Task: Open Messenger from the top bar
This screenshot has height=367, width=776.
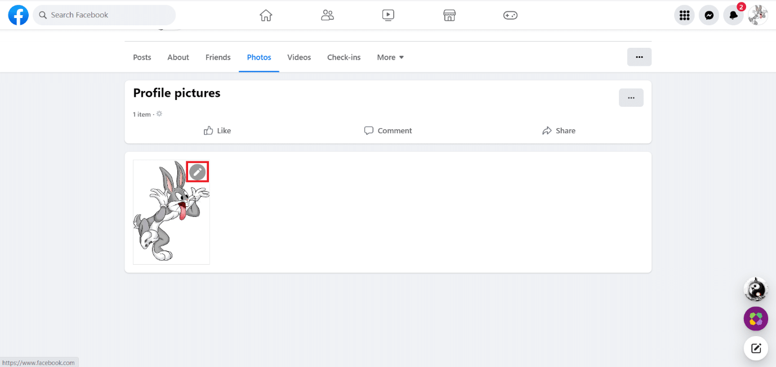Action: tap(709, 15)
